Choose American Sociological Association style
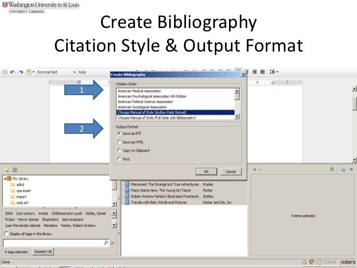The width and height of the screenshot is (357, 268). point(176,107)
